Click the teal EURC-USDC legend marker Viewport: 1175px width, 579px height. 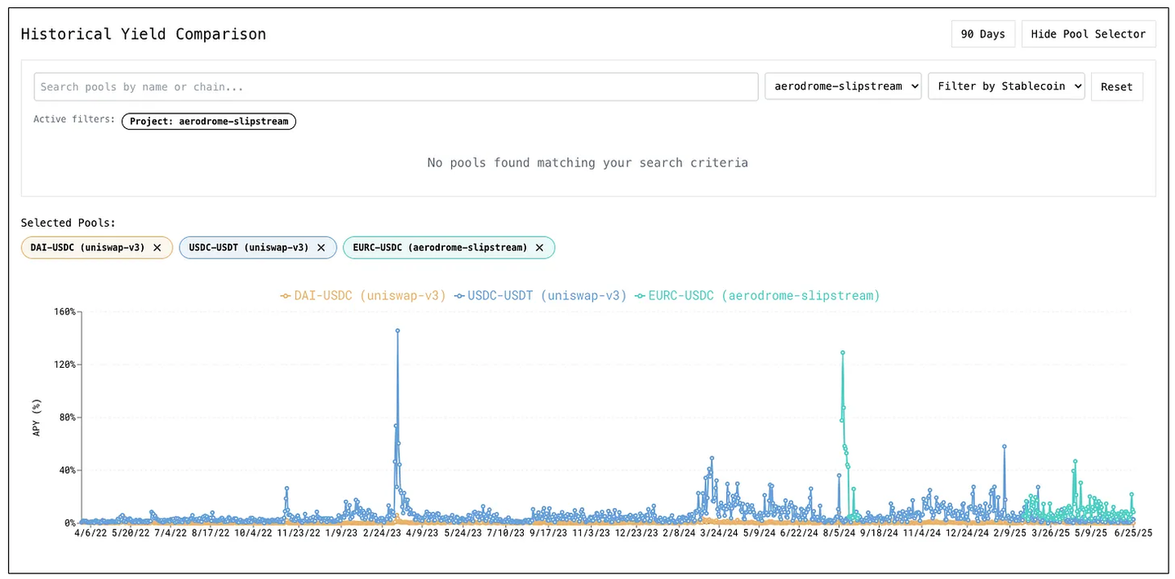[641, 295]
